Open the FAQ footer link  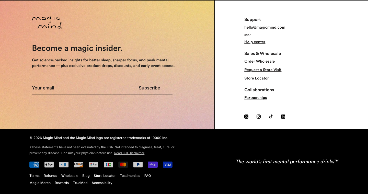point(148,176)
